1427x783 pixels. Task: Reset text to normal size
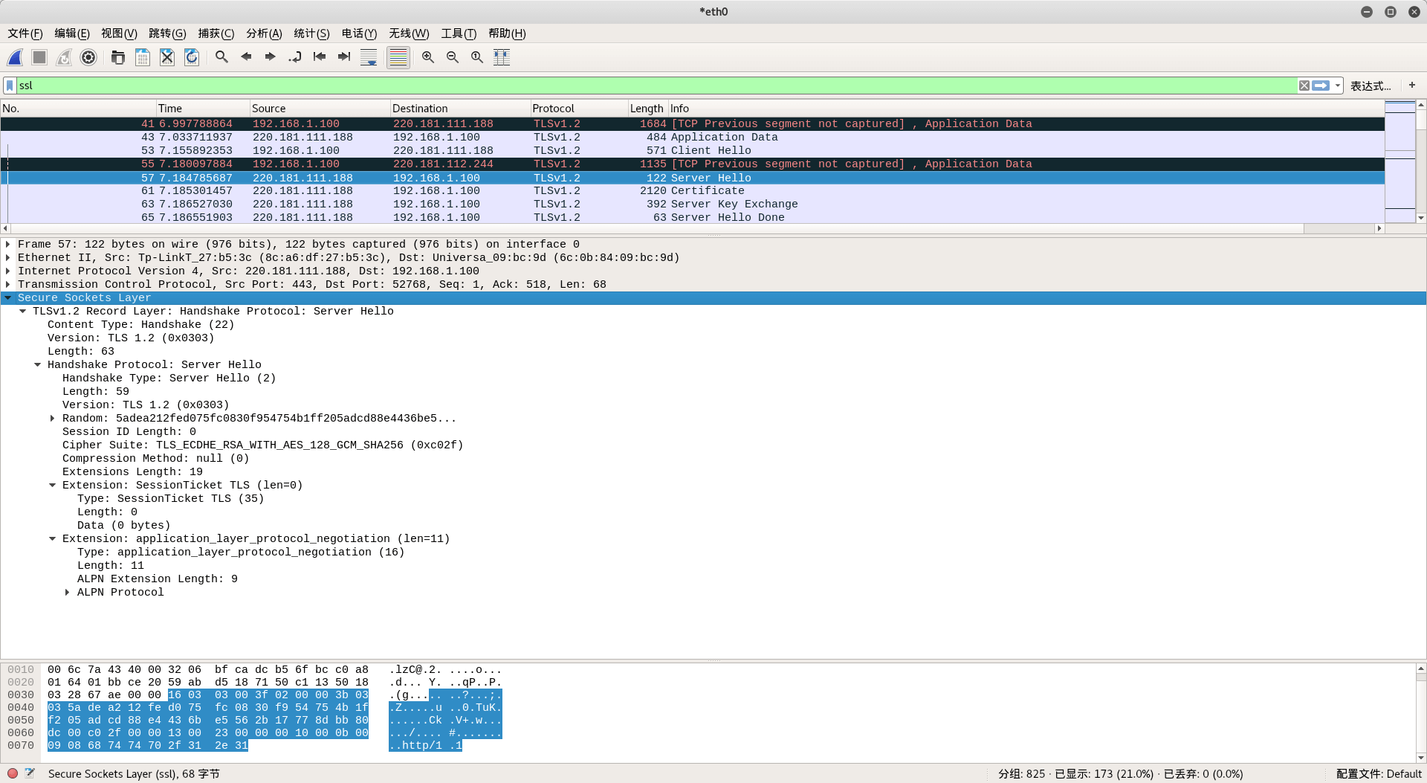tap(477, 57)
